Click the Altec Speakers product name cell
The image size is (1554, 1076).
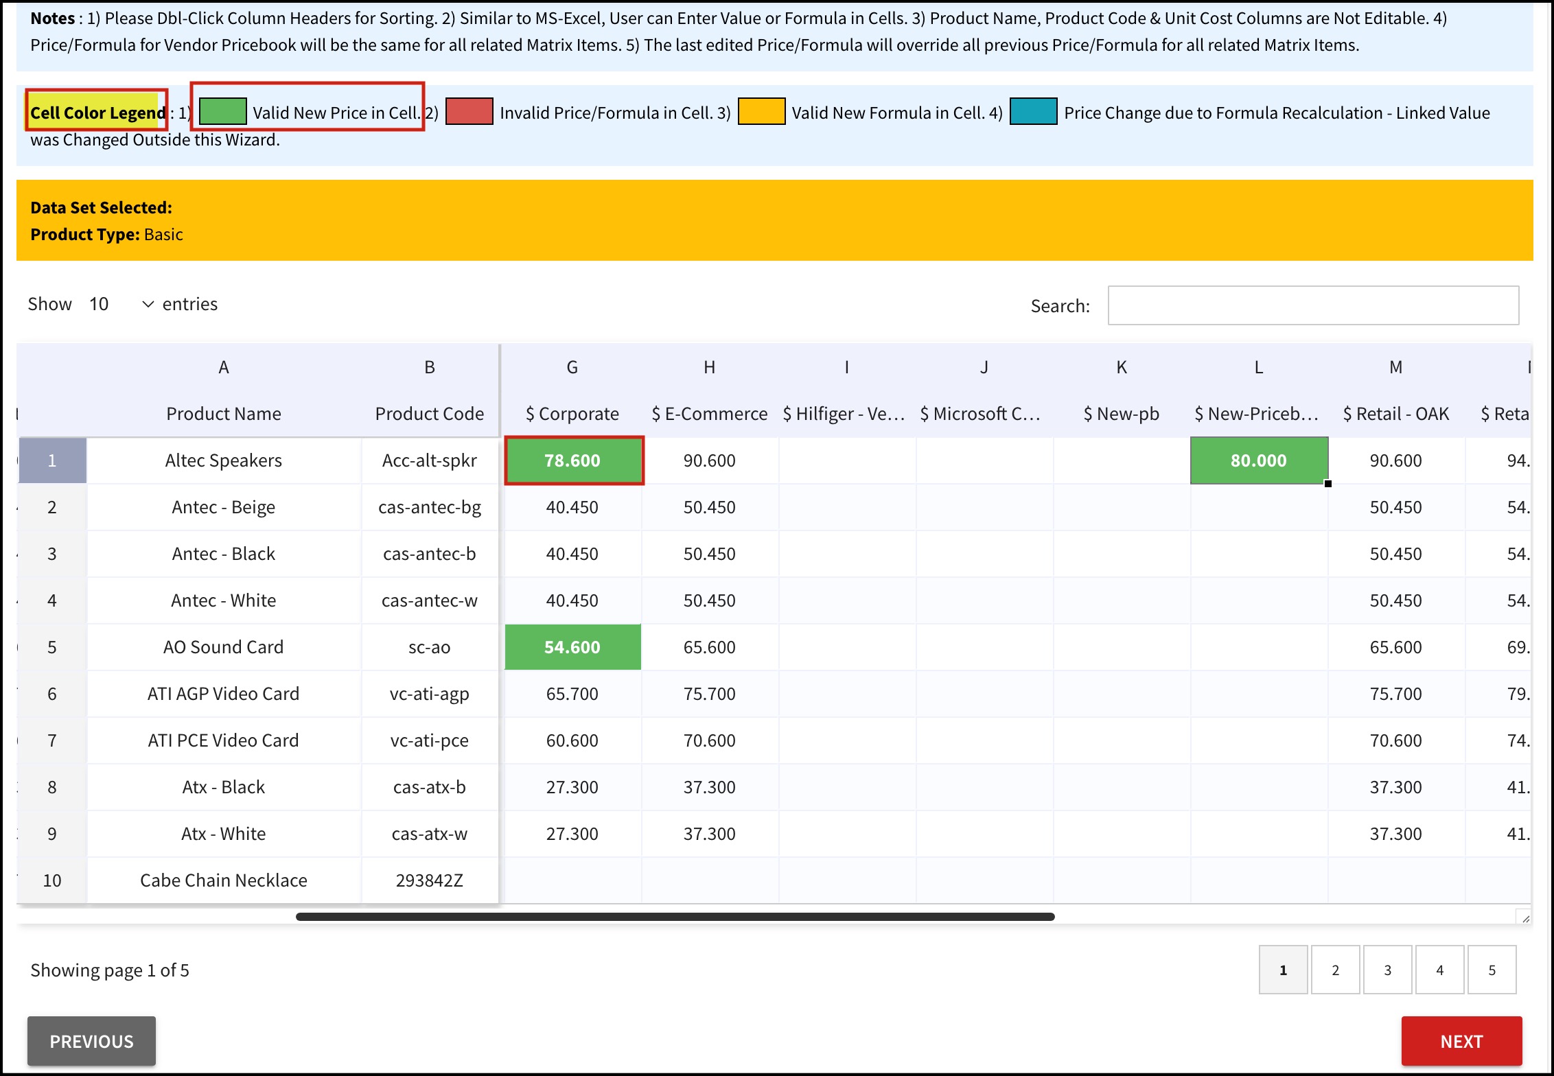click(x=224, y=460)
